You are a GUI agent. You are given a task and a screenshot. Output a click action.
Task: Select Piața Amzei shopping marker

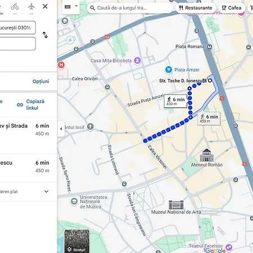pyautogui.click(x=169, y=70)
